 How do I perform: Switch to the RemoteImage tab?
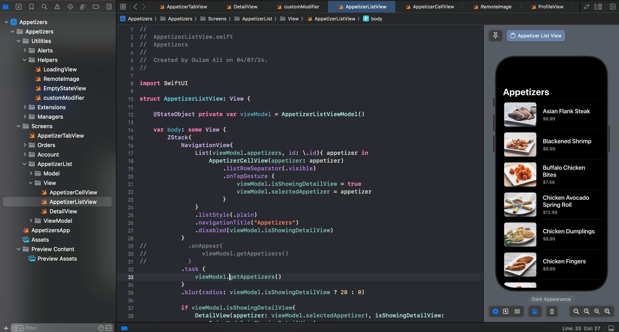pos(492,6)
